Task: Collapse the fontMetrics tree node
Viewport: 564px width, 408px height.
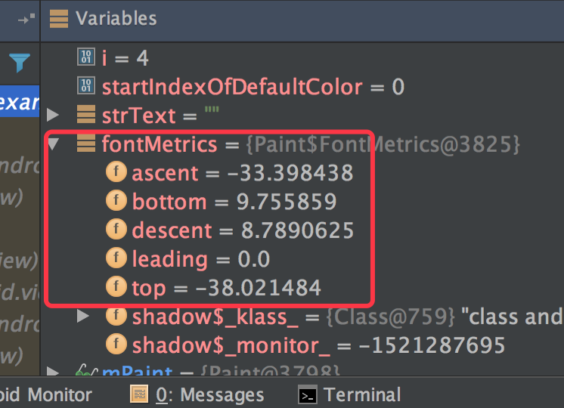Action: [52, 144]
